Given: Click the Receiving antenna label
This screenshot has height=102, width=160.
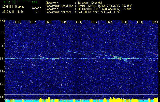Looking at the screenshot, I should coord(59,12).
